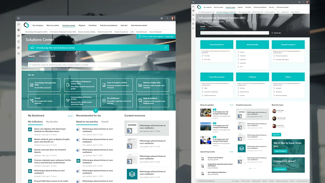Click the Help & feedback tile icon
Viewport: 325px width, 183px height.
click(x=140, y=100)
